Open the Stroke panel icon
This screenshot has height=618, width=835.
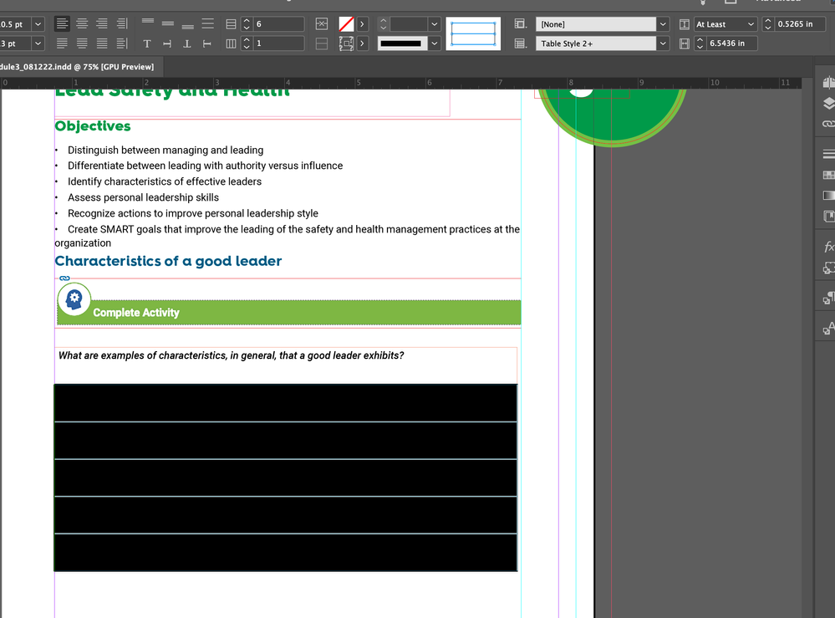pyautogui.click(x=828, y=154)
